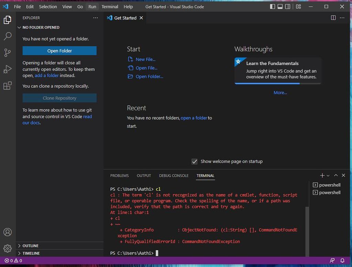Open Explorer Views and More Actions ellipsis
The height and width of the screenshot is (267, 352).
pos(96,18)
